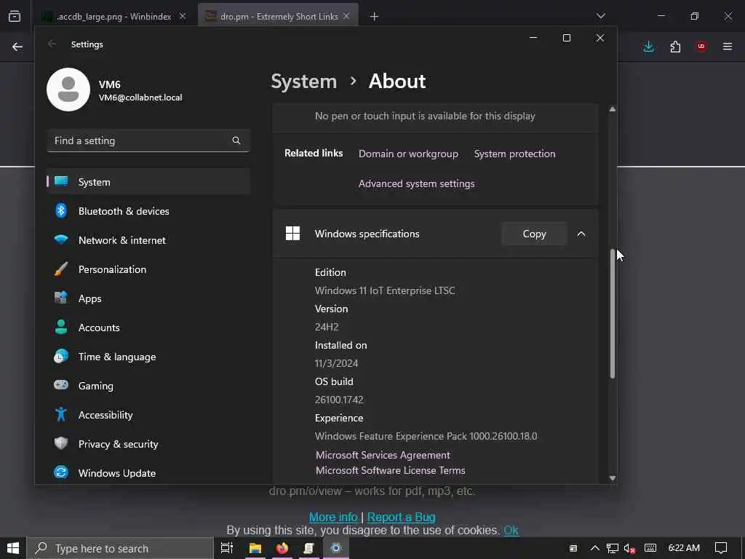
Task: Close the Winbindex browser tab
Action: [183, 16]
